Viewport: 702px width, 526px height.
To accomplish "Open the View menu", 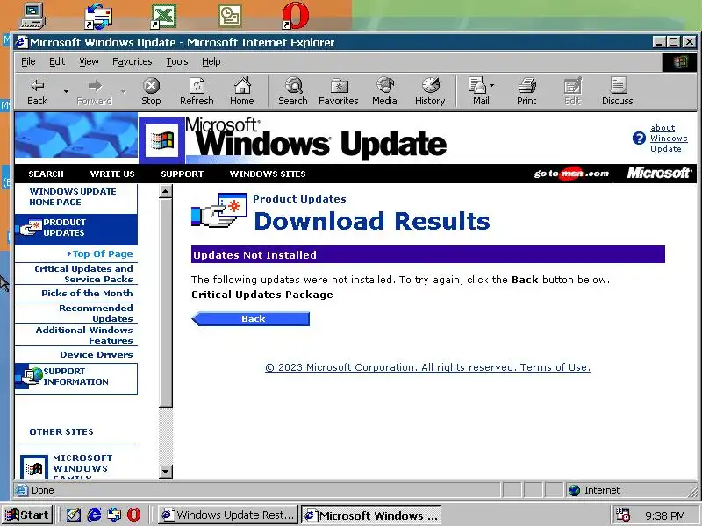I will pyautogui.click(x=89, y=61).
